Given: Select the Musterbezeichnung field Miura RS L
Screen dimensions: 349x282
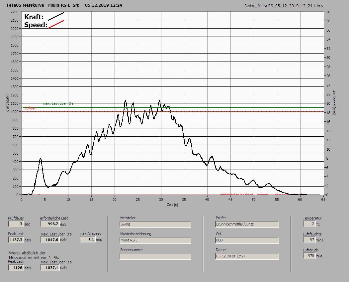Looking at the screenshot, I should (155, 240).
